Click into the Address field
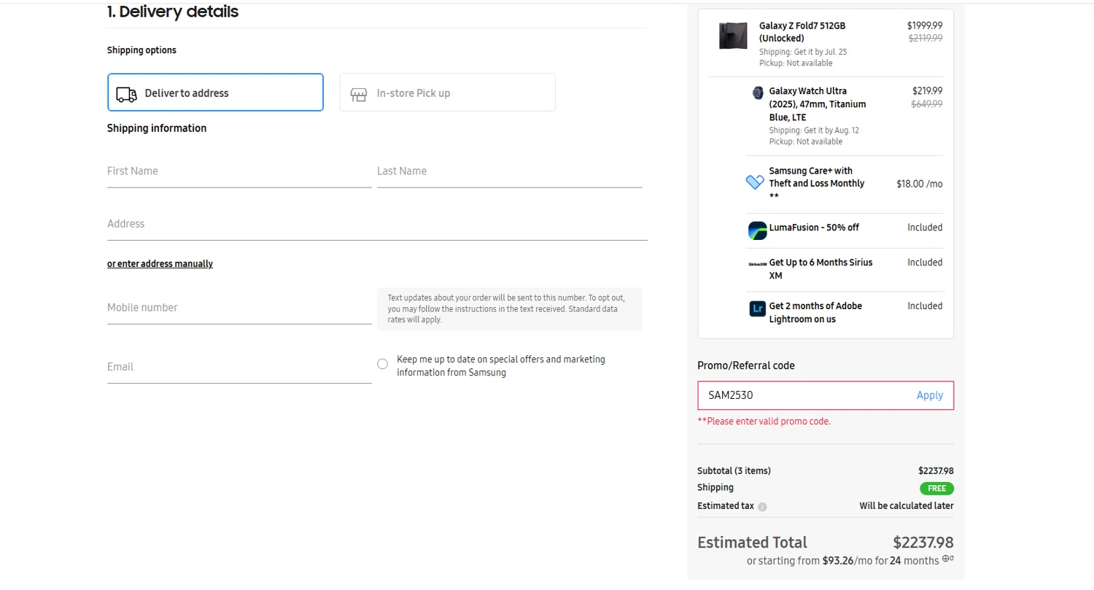This screenshot has width=1094, height=590. (377, 224)
